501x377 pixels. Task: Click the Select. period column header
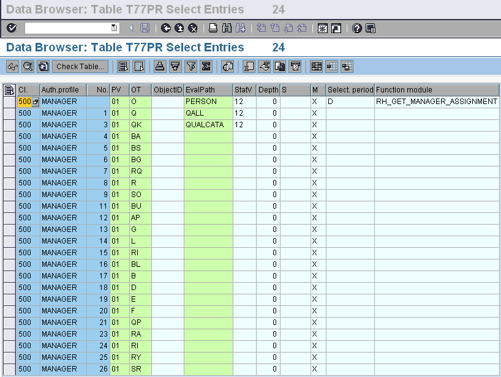(350, 90)
